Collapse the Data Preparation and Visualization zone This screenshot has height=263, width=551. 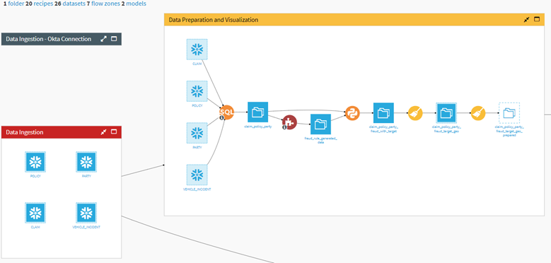click(x=526, y=20)
